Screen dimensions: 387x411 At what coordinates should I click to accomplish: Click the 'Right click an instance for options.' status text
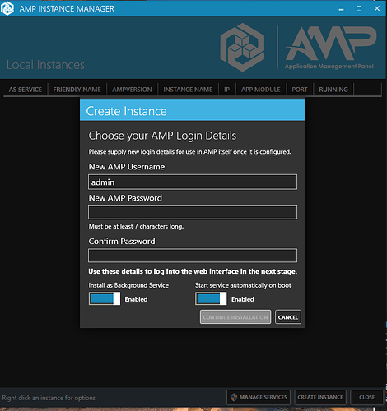tap(49, 398)
